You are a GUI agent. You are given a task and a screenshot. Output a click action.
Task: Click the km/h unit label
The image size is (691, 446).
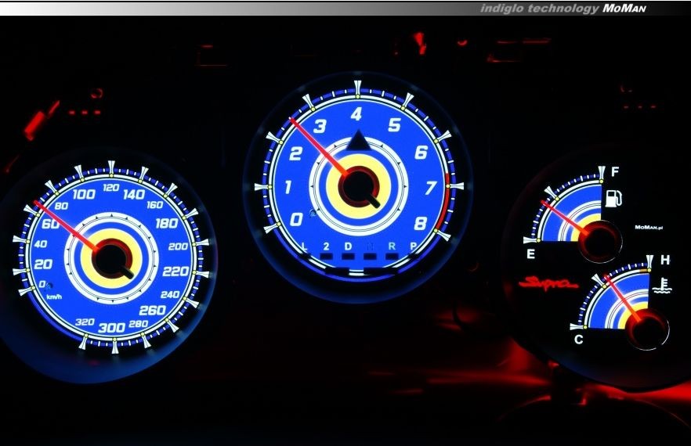tap(54, 297)
